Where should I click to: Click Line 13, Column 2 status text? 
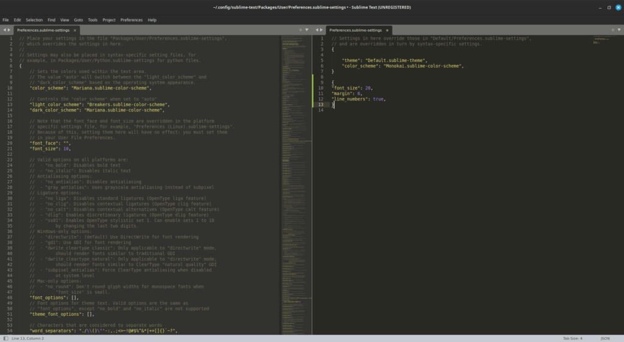[x=28, y=338]
